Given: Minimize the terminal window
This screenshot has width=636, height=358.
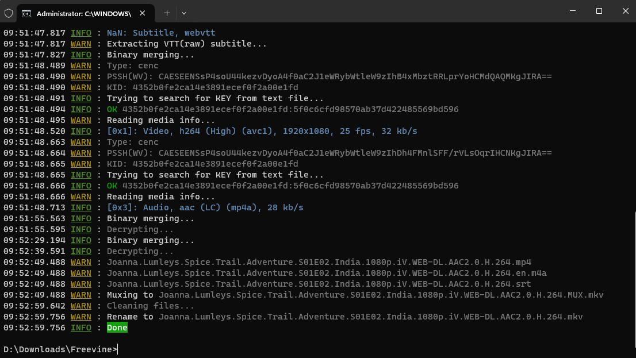Looking at the screenshot, I should click(573, 11).
